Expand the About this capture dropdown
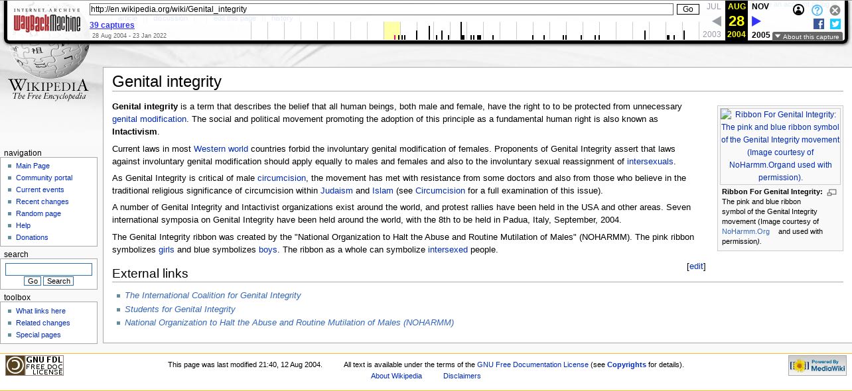 (x=807, y=36)
